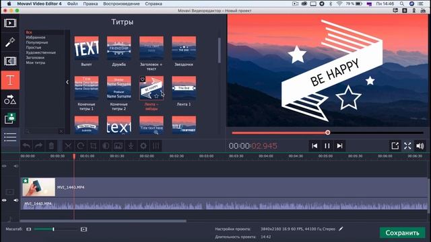The height and width of the screenshot is (242, 431).
Task: Detach preview window icon
Action: (395, 146)
